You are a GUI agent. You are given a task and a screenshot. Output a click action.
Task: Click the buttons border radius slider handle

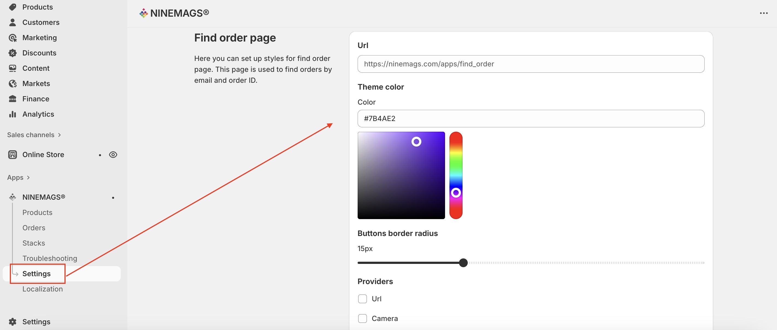[x=463, y=263]
